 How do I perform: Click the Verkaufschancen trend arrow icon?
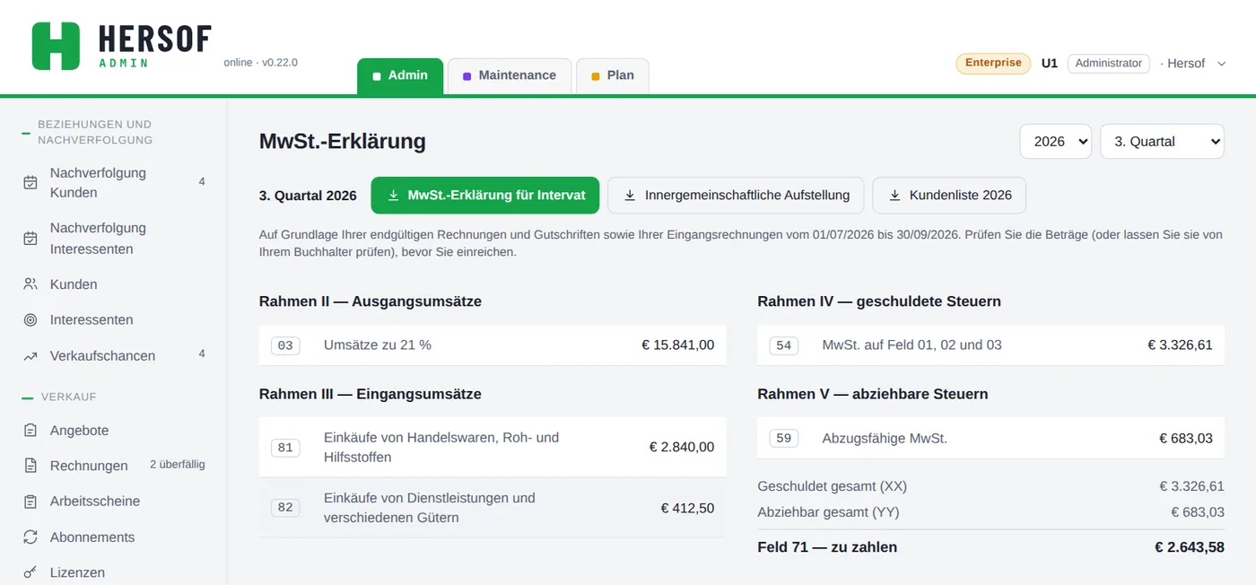pos(31,355)
